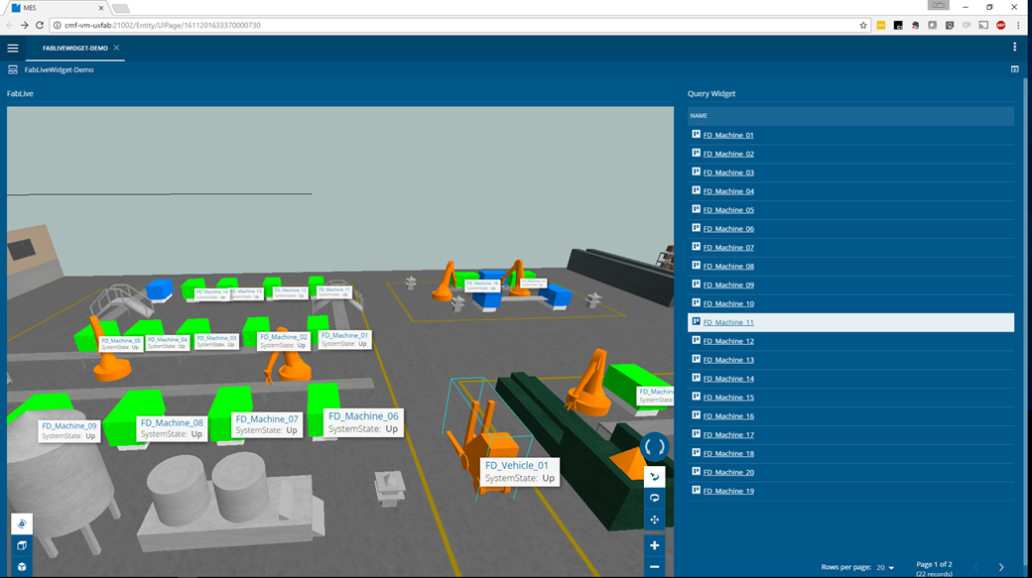Click the layout toggle icon at right of header
This screenshot has height=578, width=1032.
click(1014, 69)
